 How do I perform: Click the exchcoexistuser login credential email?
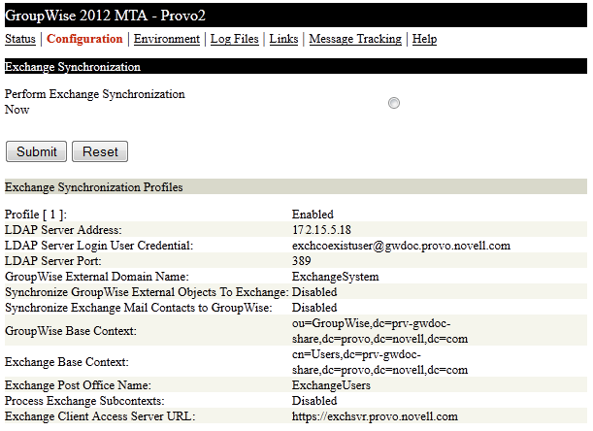(x=401, y=246)
